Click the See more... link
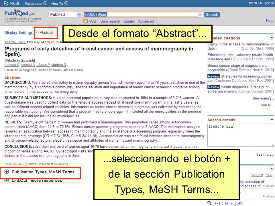This screenshot has height=206, width=275. coord(265,154)
